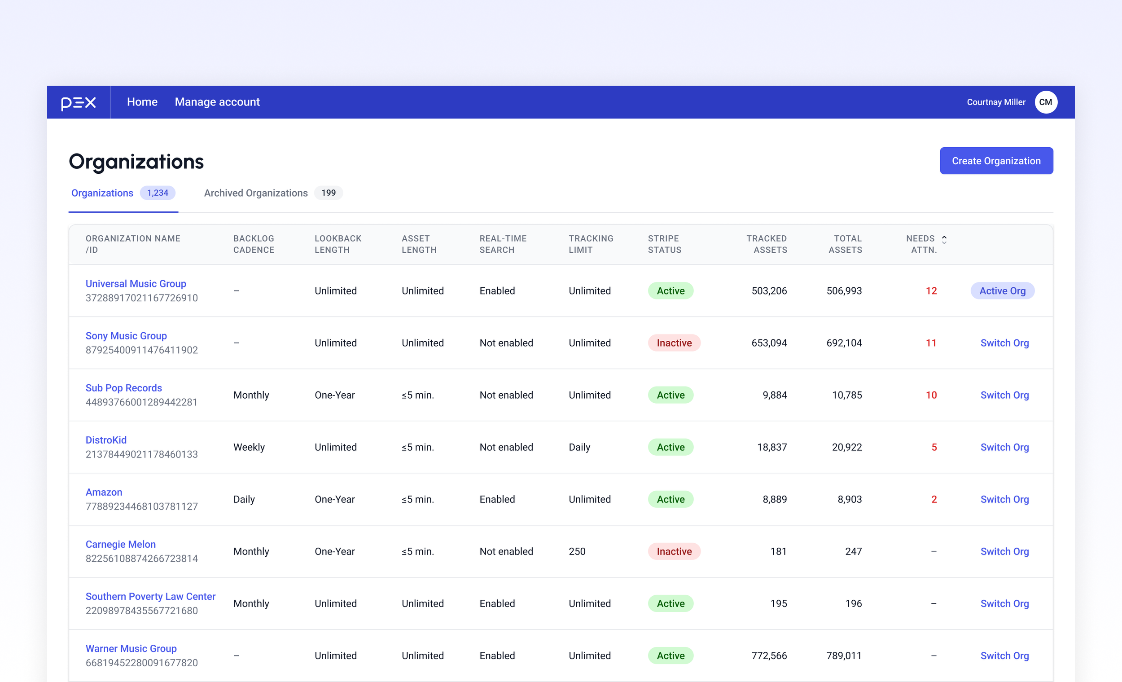Click Universal Music Group Active status badge
This screenshot has height=682, width=1122.
671,290
